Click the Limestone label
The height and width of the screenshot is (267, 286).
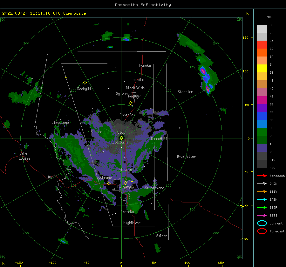click(60, 123)
